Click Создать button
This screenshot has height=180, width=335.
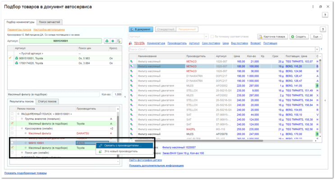[x=299, y=37]
